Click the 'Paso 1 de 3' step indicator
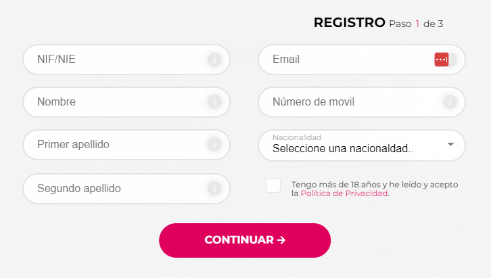 pos(416,24)
